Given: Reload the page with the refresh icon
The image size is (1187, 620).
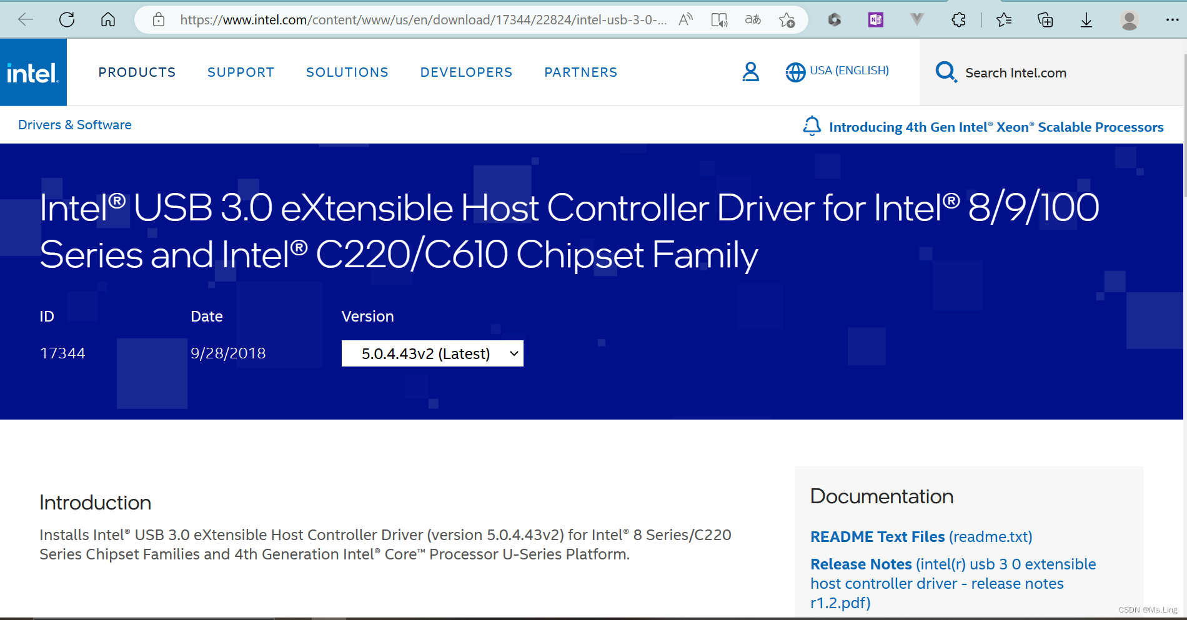Looking at the screenshot, I should (x=67, y=19).
